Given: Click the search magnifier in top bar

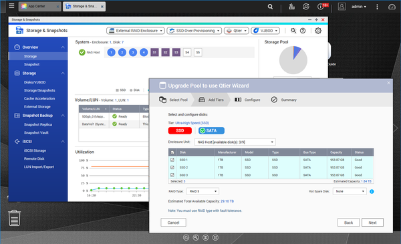Looking at the screenshot, I should [x=270, y=7].
